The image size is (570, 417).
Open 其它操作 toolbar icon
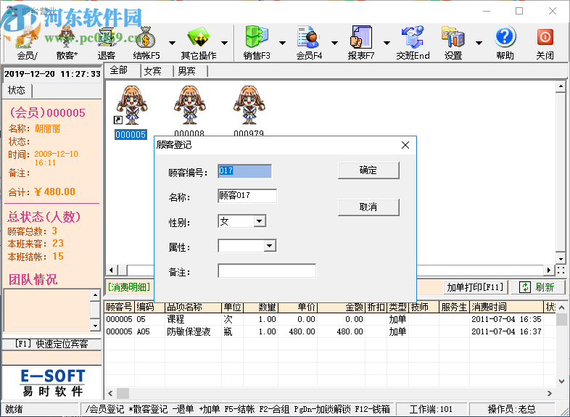(x=199, y=43)
